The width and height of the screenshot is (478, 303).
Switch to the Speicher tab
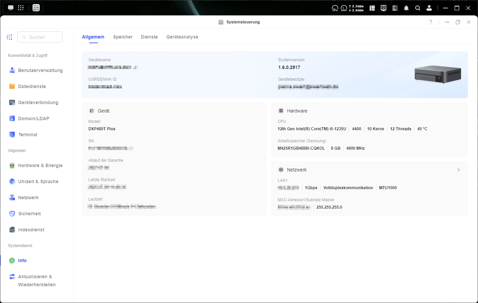click(x=123, y=37)
